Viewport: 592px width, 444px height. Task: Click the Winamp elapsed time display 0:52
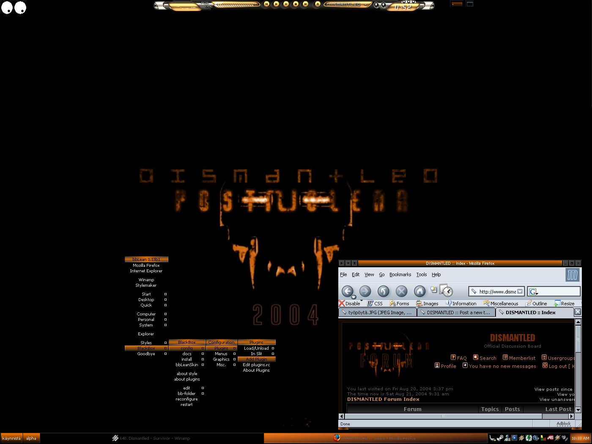click(x=402, y=7)
